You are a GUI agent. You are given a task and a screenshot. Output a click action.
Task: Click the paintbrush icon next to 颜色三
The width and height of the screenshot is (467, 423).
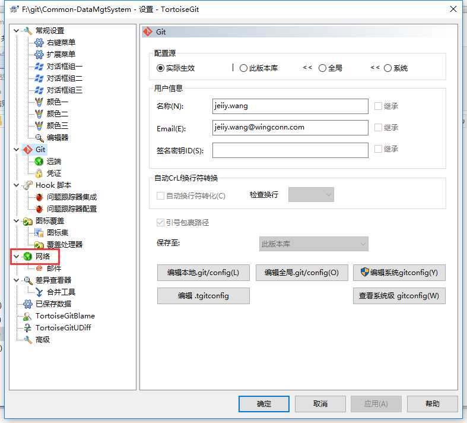coord(39,126)
